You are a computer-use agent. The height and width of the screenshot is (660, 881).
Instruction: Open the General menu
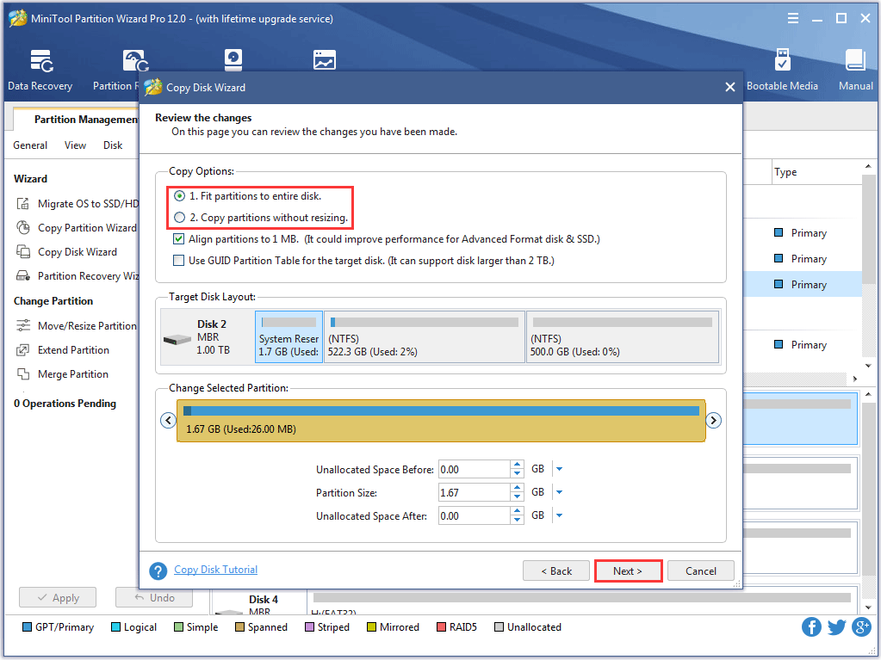tap(30, 145)
